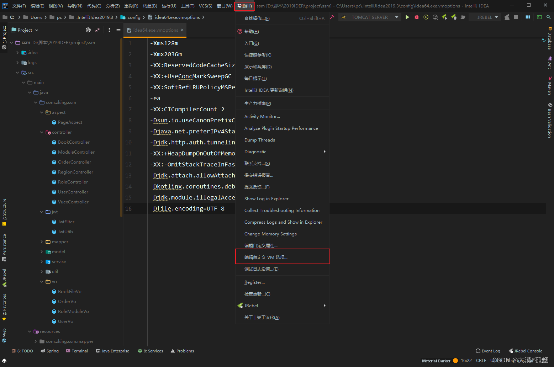Expand the logs folder

(x=17, y=63)
